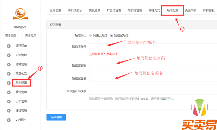Viewport: 217px width, 130px height.
Task: Click gear icon next to 分销管理
Action: click(x=9, y=55)
